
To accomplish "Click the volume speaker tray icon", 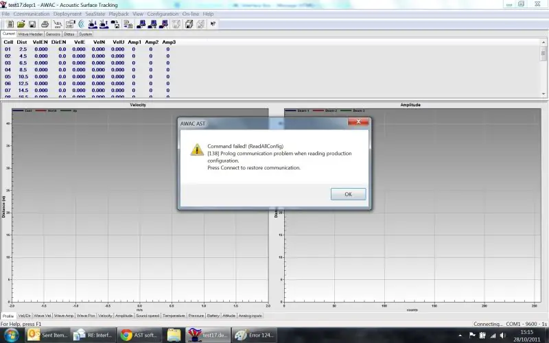I will coord(503,335).
